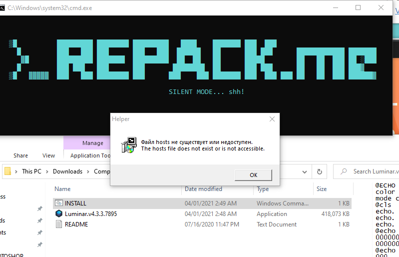This screenshot has height=257, width=399.
Task: Open the Share ribbon tab
Action: (x=20, y=155)
